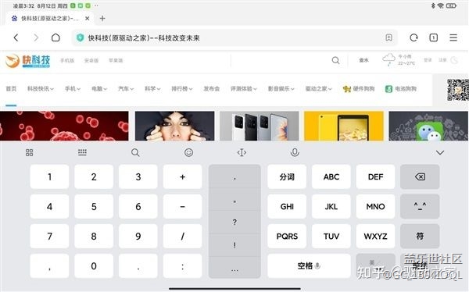Expand the 电脑 nav dropdown
This screenshot has width=469, height=292.
(x=99, y=89)
